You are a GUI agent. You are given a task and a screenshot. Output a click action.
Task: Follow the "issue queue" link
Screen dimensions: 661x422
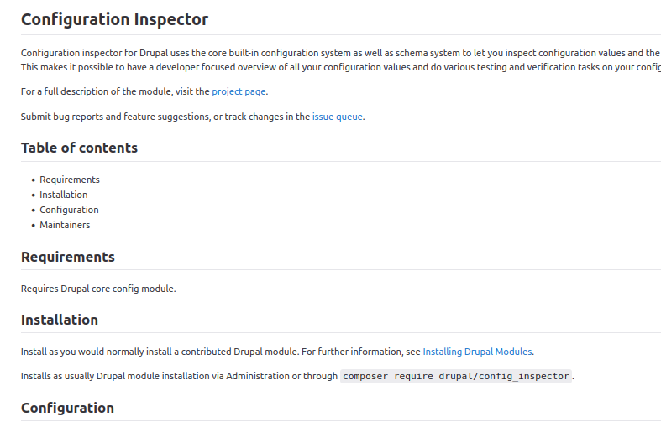(338, 117)
